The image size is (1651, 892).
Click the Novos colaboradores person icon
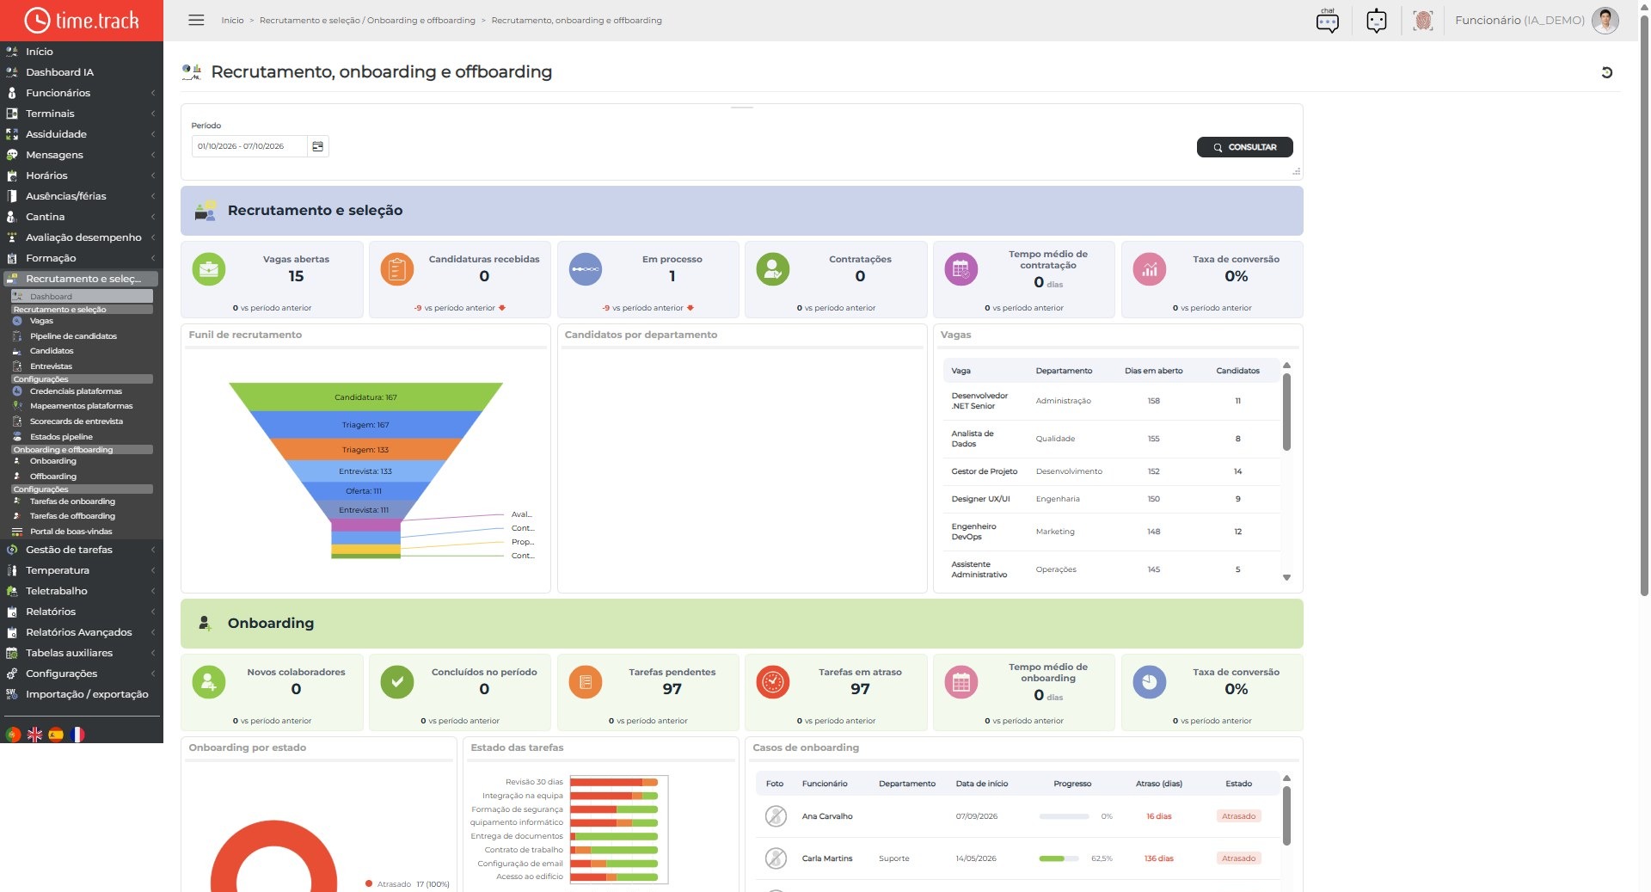(x=208, y=682)
